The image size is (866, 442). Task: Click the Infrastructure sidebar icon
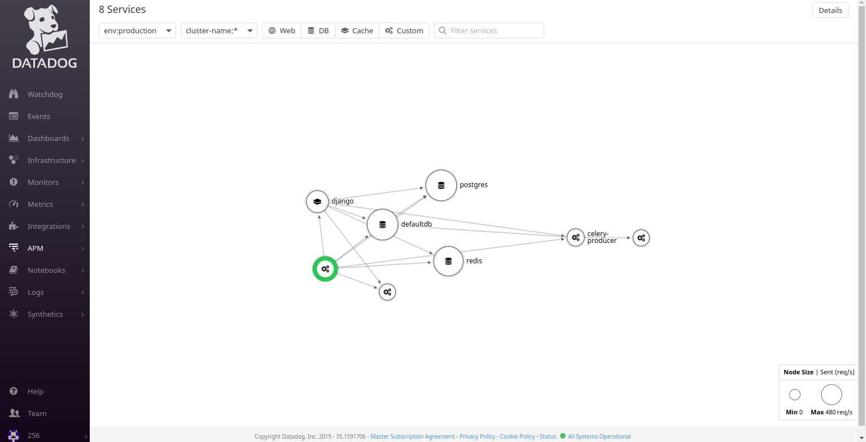click(14, 160)
